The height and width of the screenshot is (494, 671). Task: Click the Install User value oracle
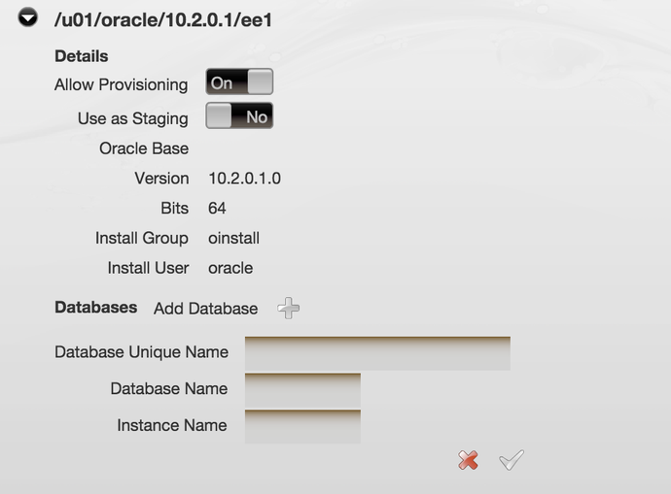[x=230, y=268]
